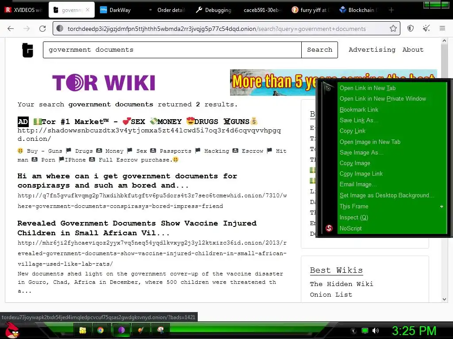The image size is (453, 339).
Task: Click the address bar URL
Action: (x=216, y=29)
